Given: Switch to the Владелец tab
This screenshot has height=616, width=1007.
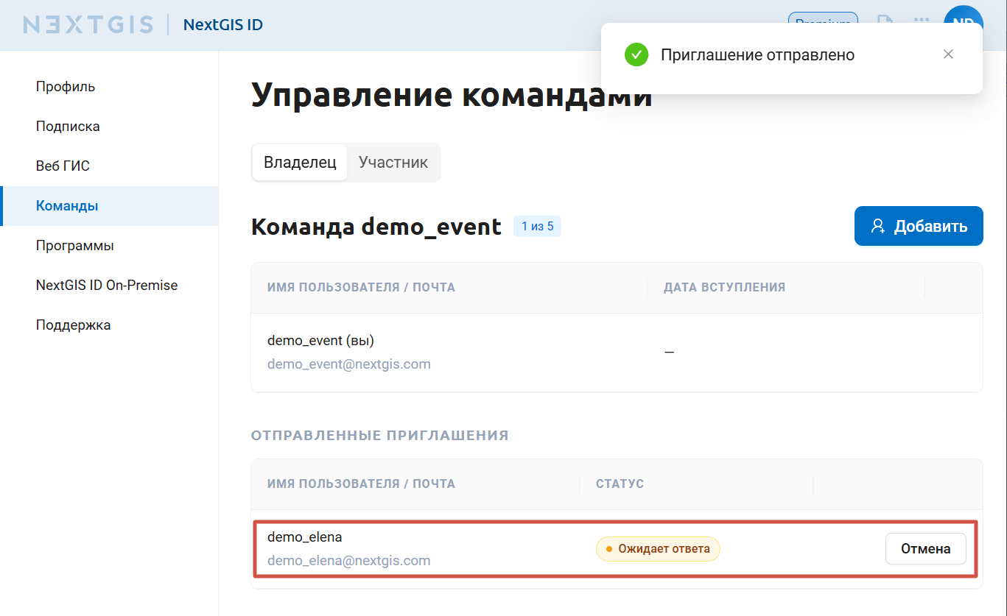Looking at the screenshot, I should (300, 163).
